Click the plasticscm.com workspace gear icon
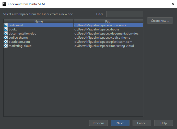 6,41
